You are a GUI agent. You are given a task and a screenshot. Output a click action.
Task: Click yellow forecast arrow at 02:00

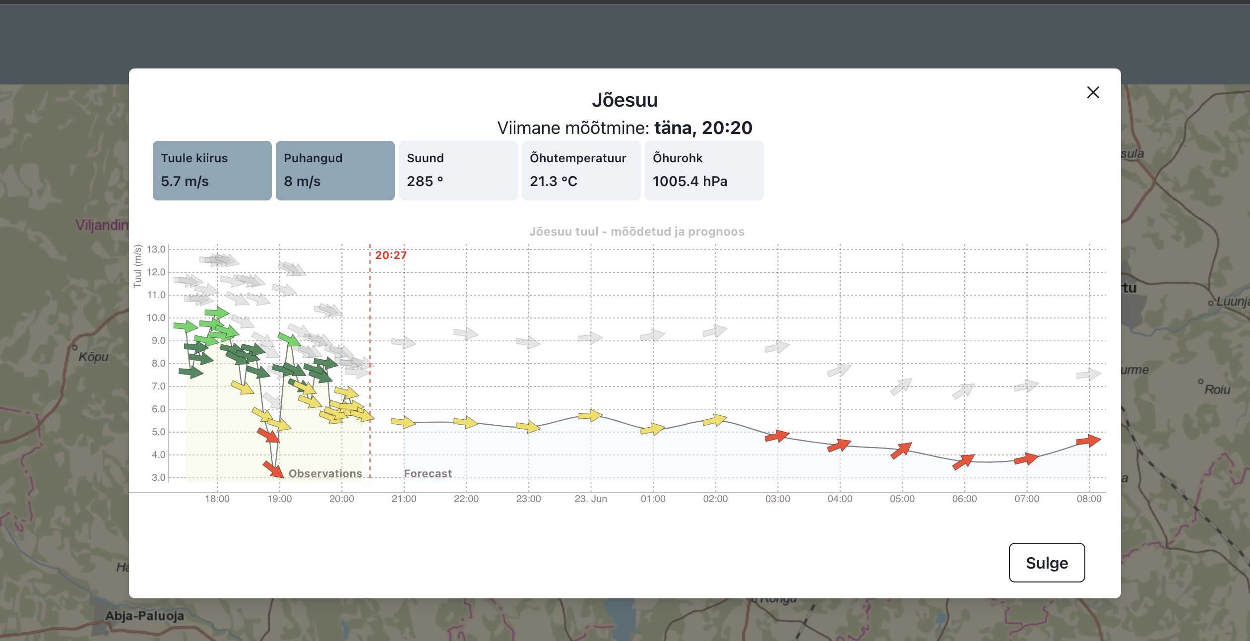715,420
